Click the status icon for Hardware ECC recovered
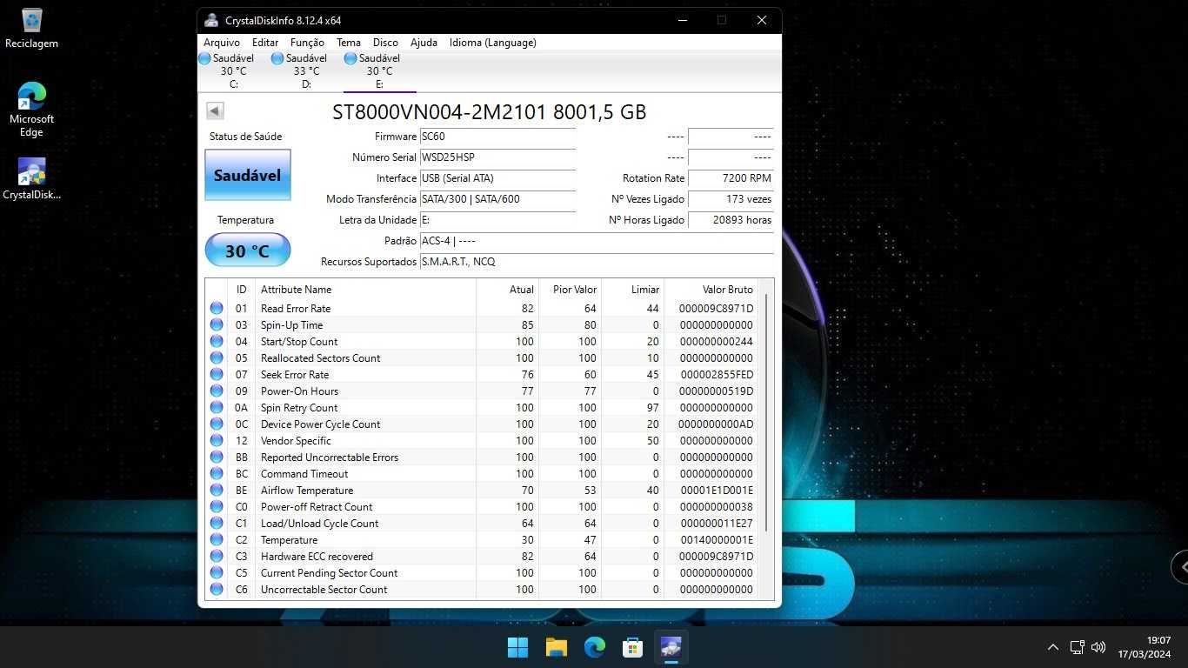The width and height of the screenshot is (1188, 668). tap(217, 557)
